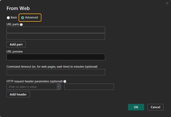This screenshot has width=171, height=117.
Task: Click the info icon beside HTTP request header parameters
Action: pos(65,81)
